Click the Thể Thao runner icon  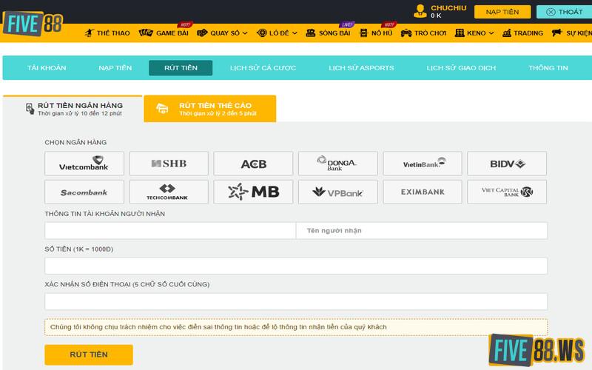89,33
